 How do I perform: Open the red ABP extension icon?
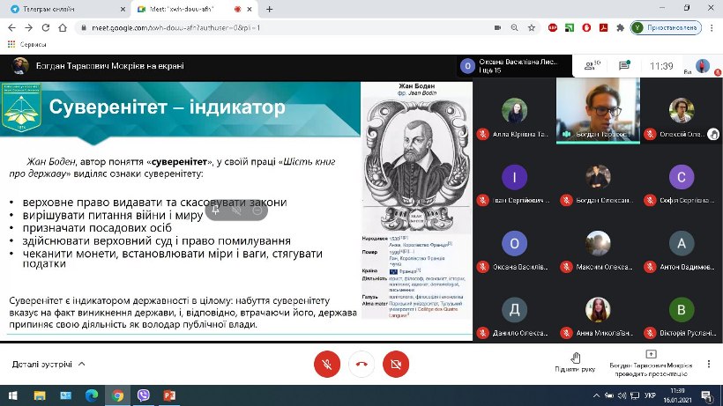click(553, 27)
